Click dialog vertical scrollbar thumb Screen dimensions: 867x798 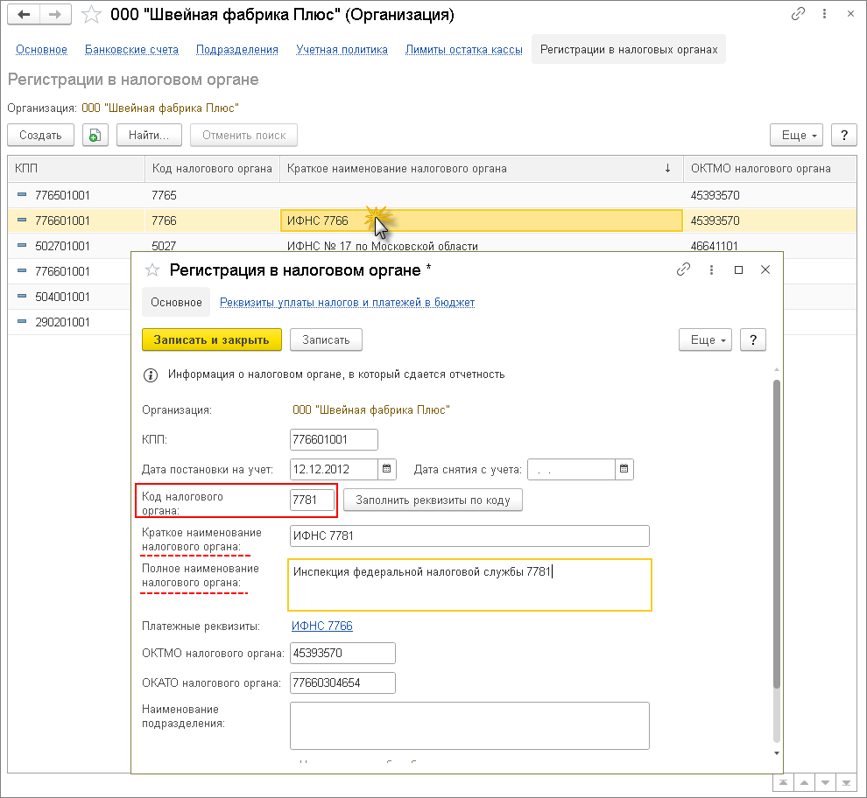776,534
